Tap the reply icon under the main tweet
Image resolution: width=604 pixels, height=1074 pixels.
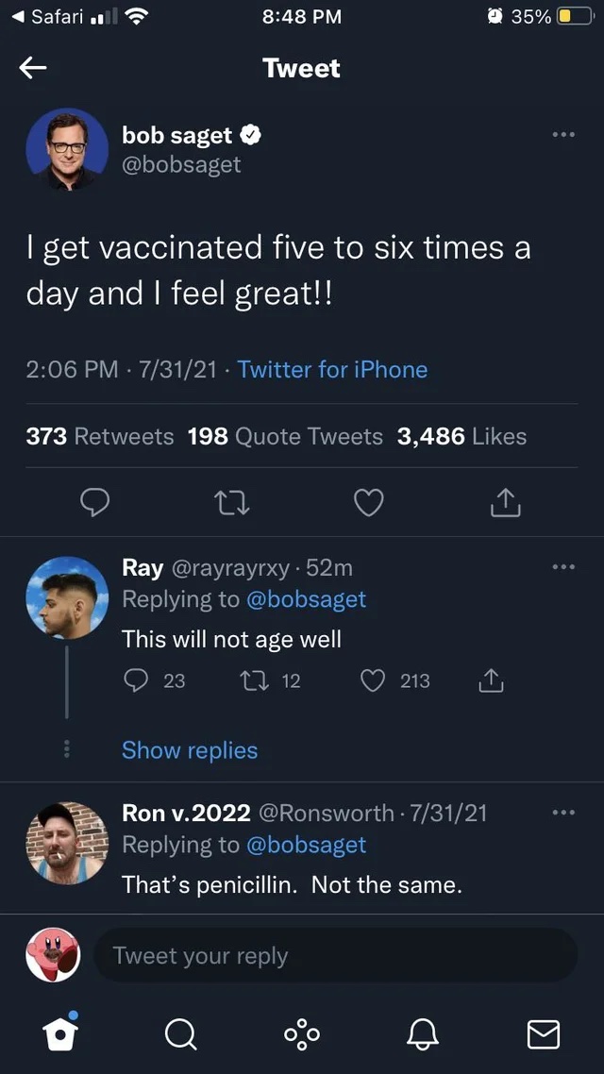pos(94,503)
